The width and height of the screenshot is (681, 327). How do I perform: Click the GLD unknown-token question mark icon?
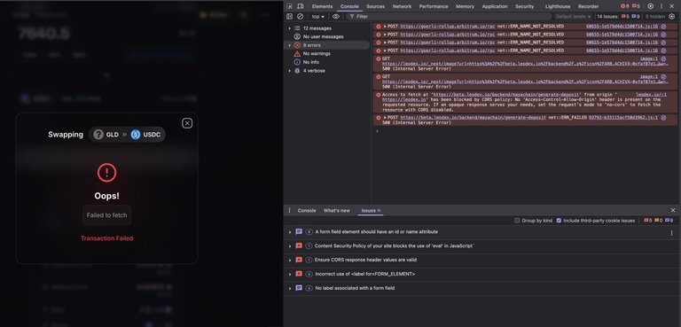point(98,135)
